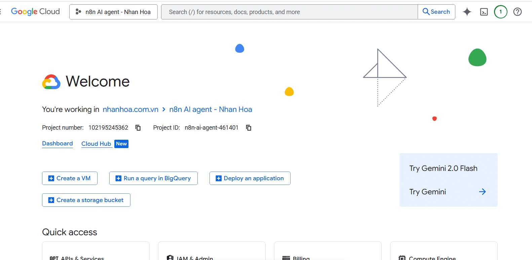Click the Welcome heading cloud logo
Screen dimensions: 532x260
pyautogui.click(x=51, y=82)
